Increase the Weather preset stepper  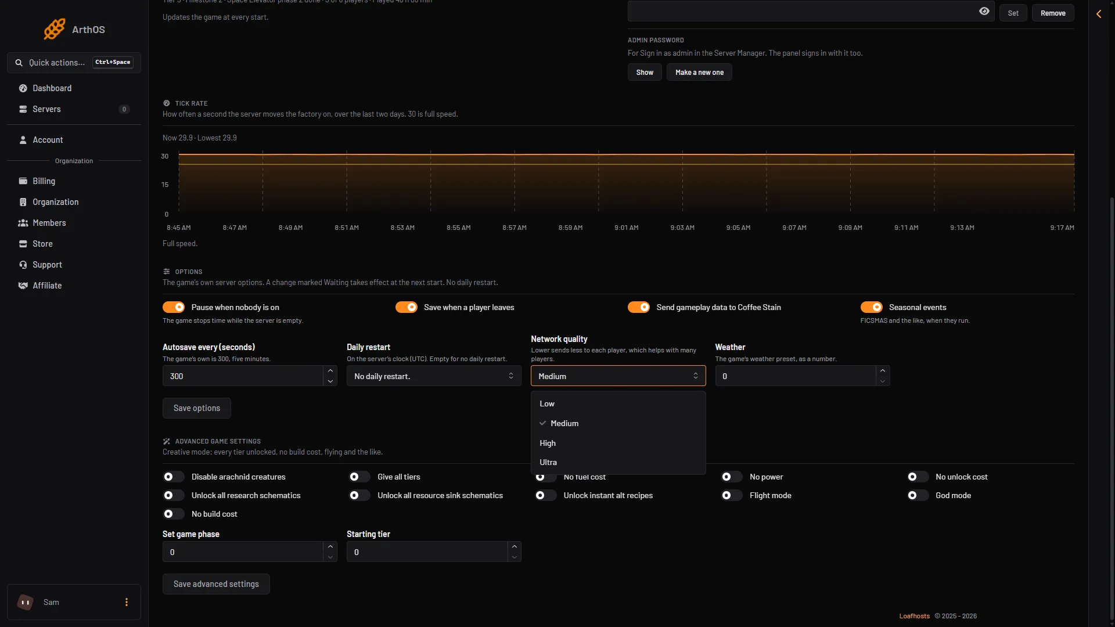point(883,371)
